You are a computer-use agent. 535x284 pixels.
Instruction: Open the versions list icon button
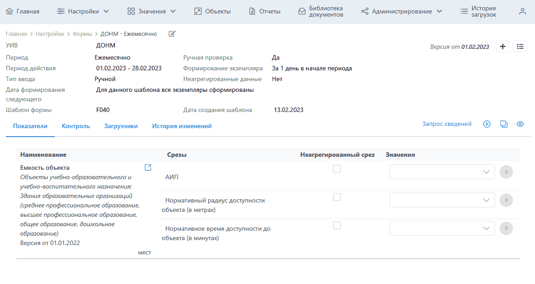click(520, 47)
